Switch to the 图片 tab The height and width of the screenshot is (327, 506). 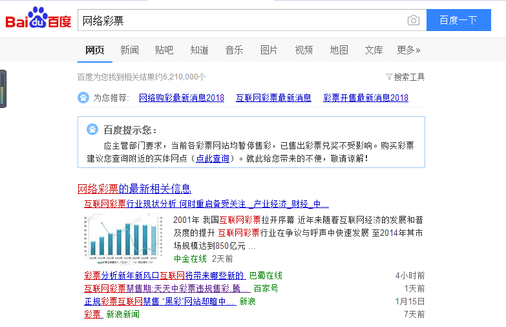(269, 50)
